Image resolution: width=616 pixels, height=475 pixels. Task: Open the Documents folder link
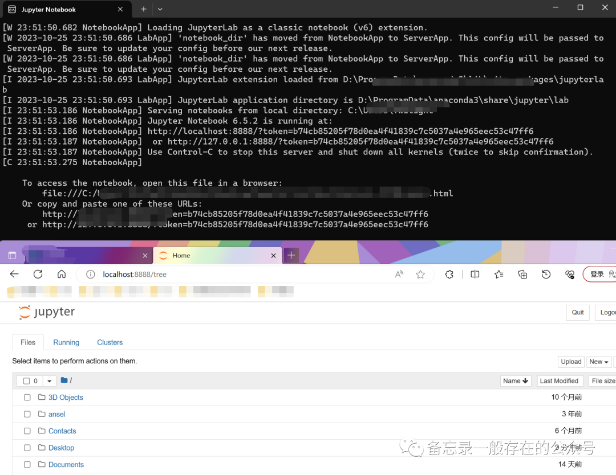point(66,465)
